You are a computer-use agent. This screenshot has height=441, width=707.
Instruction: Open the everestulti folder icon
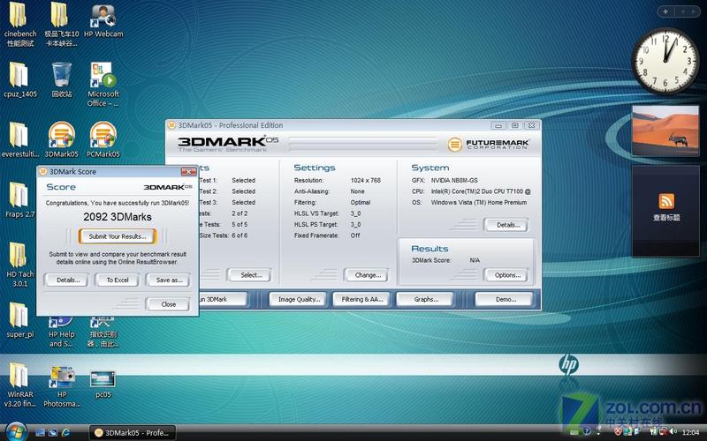(x=19, y=139)
